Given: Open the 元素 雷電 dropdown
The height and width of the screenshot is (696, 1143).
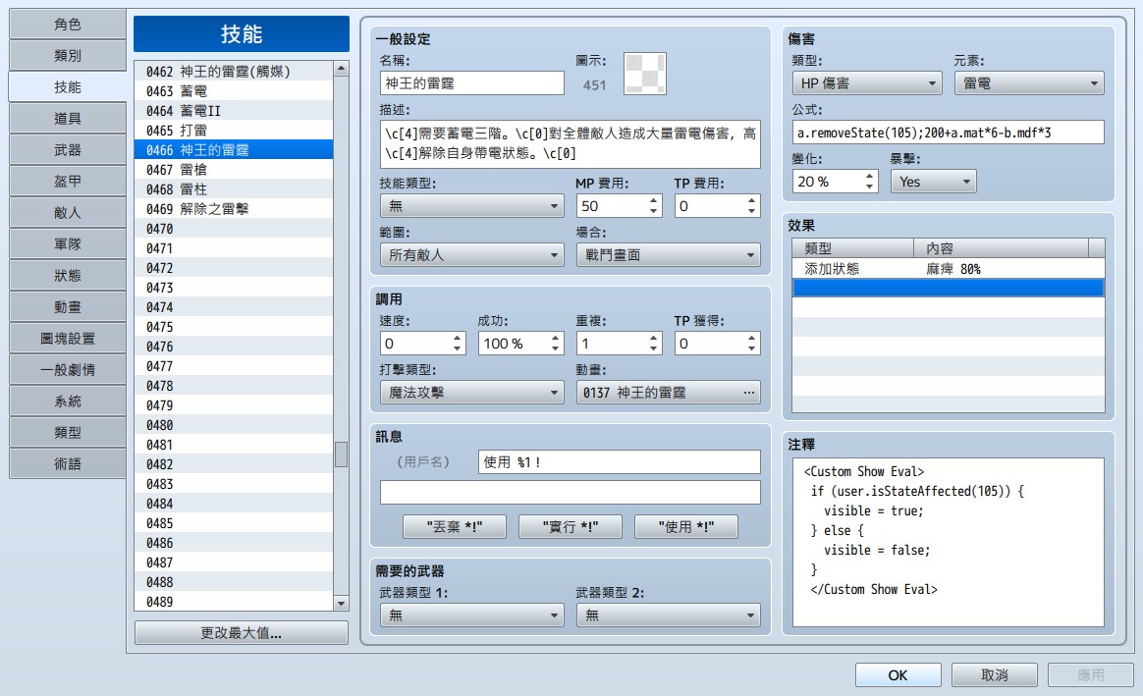Looking at the screenshot, I should (x=1029, y=83).
